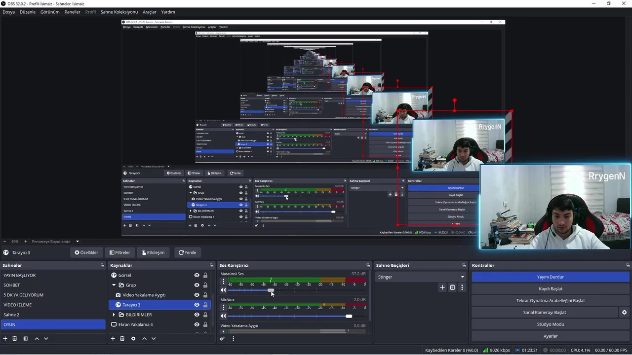The width and height of the screenshot is (632, 355).
Task: Click Sanal Kamerayı Başlat button
Action: 545,313
